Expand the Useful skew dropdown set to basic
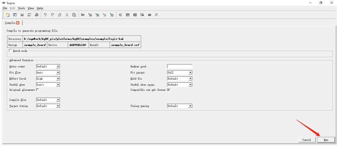The image size is (338, 146). [x=48, y=85]
